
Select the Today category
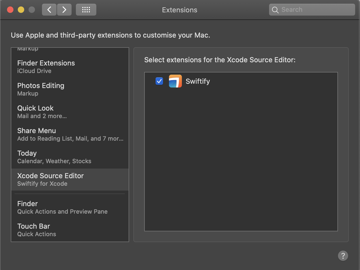[70, 157]
